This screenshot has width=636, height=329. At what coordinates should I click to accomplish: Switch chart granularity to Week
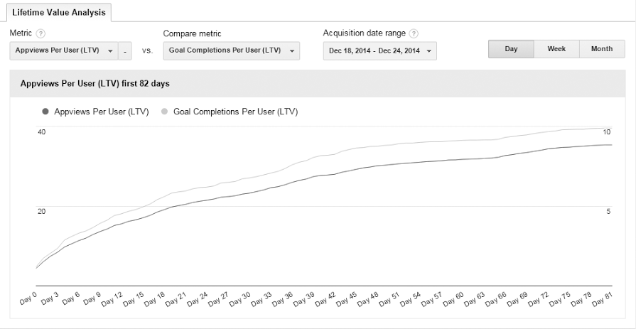pyautogui.click(x=556, y=49)
